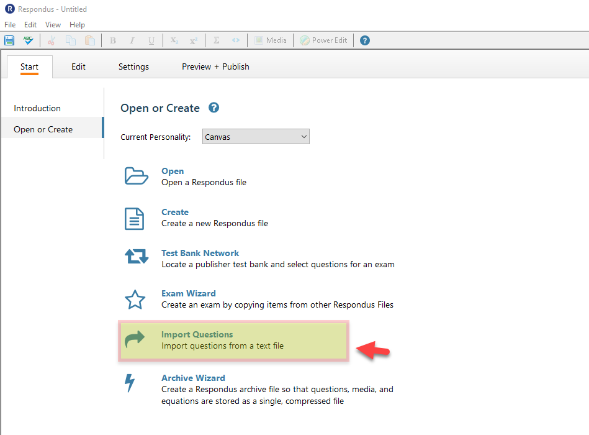Click the Test Bank Network arrows icon
Viewport: 589px width, 435px height.
click(137, 257)
